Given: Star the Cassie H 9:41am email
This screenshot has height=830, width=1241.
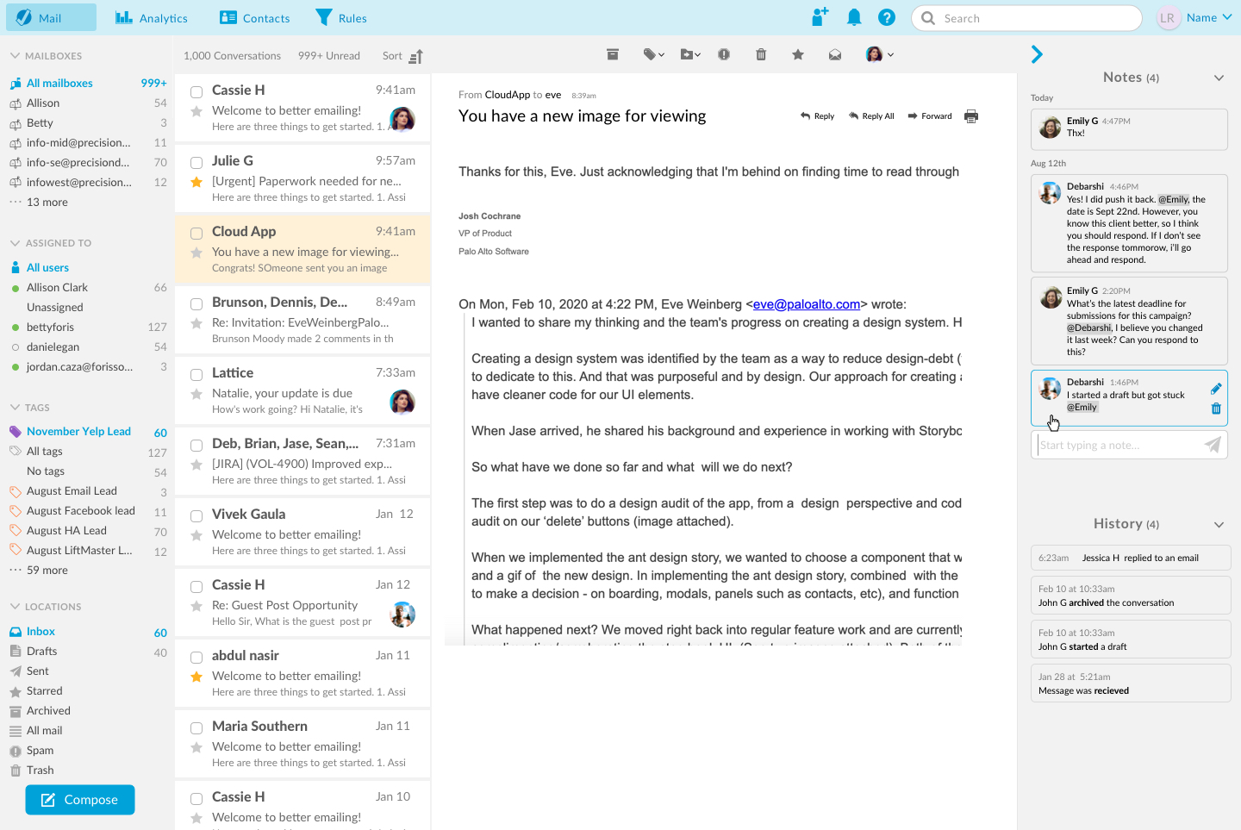Looking at the screenshot, I should (x=196, y=111).
